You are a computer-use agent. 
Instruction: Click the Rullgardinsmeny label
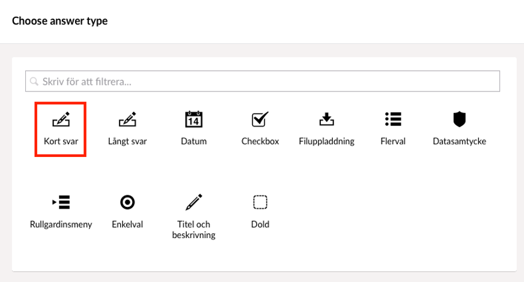click(61, 224)
